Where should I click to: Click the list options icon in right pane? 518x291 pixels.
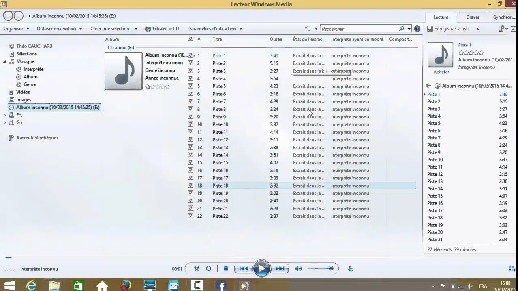click(x=501, y=29)
